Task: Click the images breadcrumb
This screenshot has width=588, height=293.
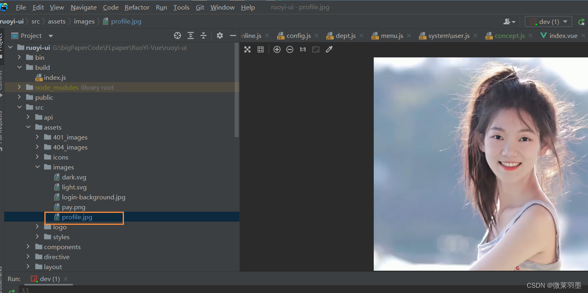Action: (84, 22)
